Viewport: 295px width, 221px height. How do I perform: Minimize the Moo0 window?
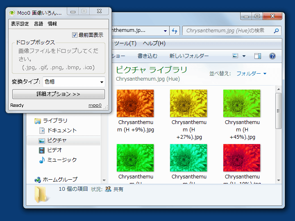(x=73, y=12)
